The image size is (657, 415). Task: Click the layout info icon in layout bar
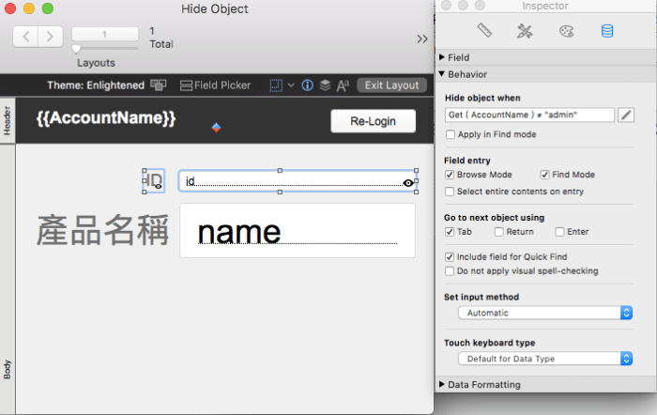point(306,85)
